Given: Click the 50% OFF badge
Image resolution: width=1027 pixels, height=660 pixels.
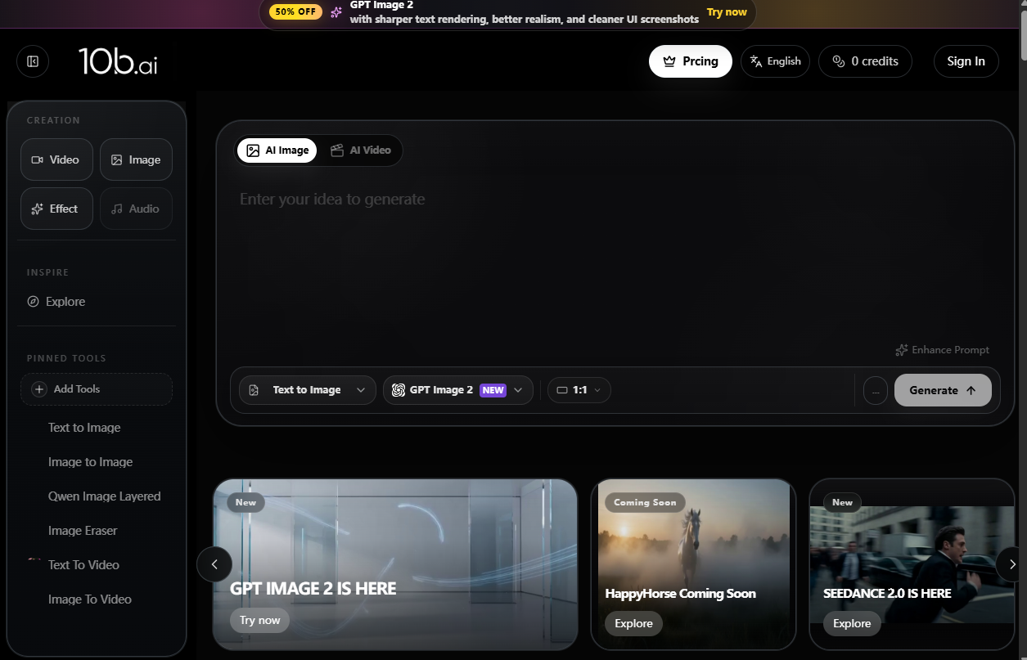Looking at the screenshot, I should pos(295,12).
